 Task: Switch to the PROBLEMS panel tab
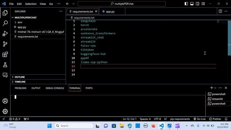(21, 88)
